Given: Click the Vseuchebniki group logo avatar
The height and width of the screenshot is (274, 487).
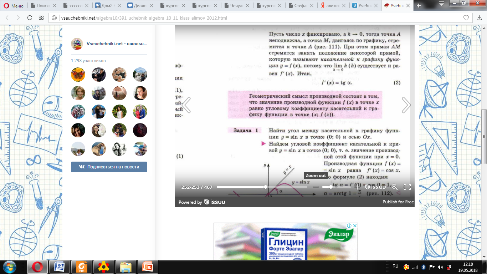Looking at the screenshot, I should point(77,44).
